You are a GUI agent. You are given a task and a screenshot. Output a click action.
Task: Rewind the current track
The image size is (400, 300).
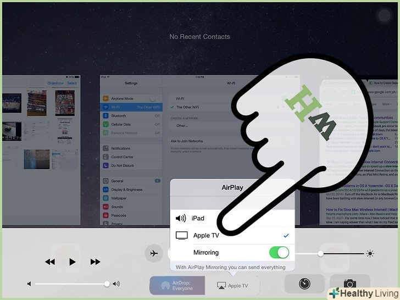click(x=50, y=262)
